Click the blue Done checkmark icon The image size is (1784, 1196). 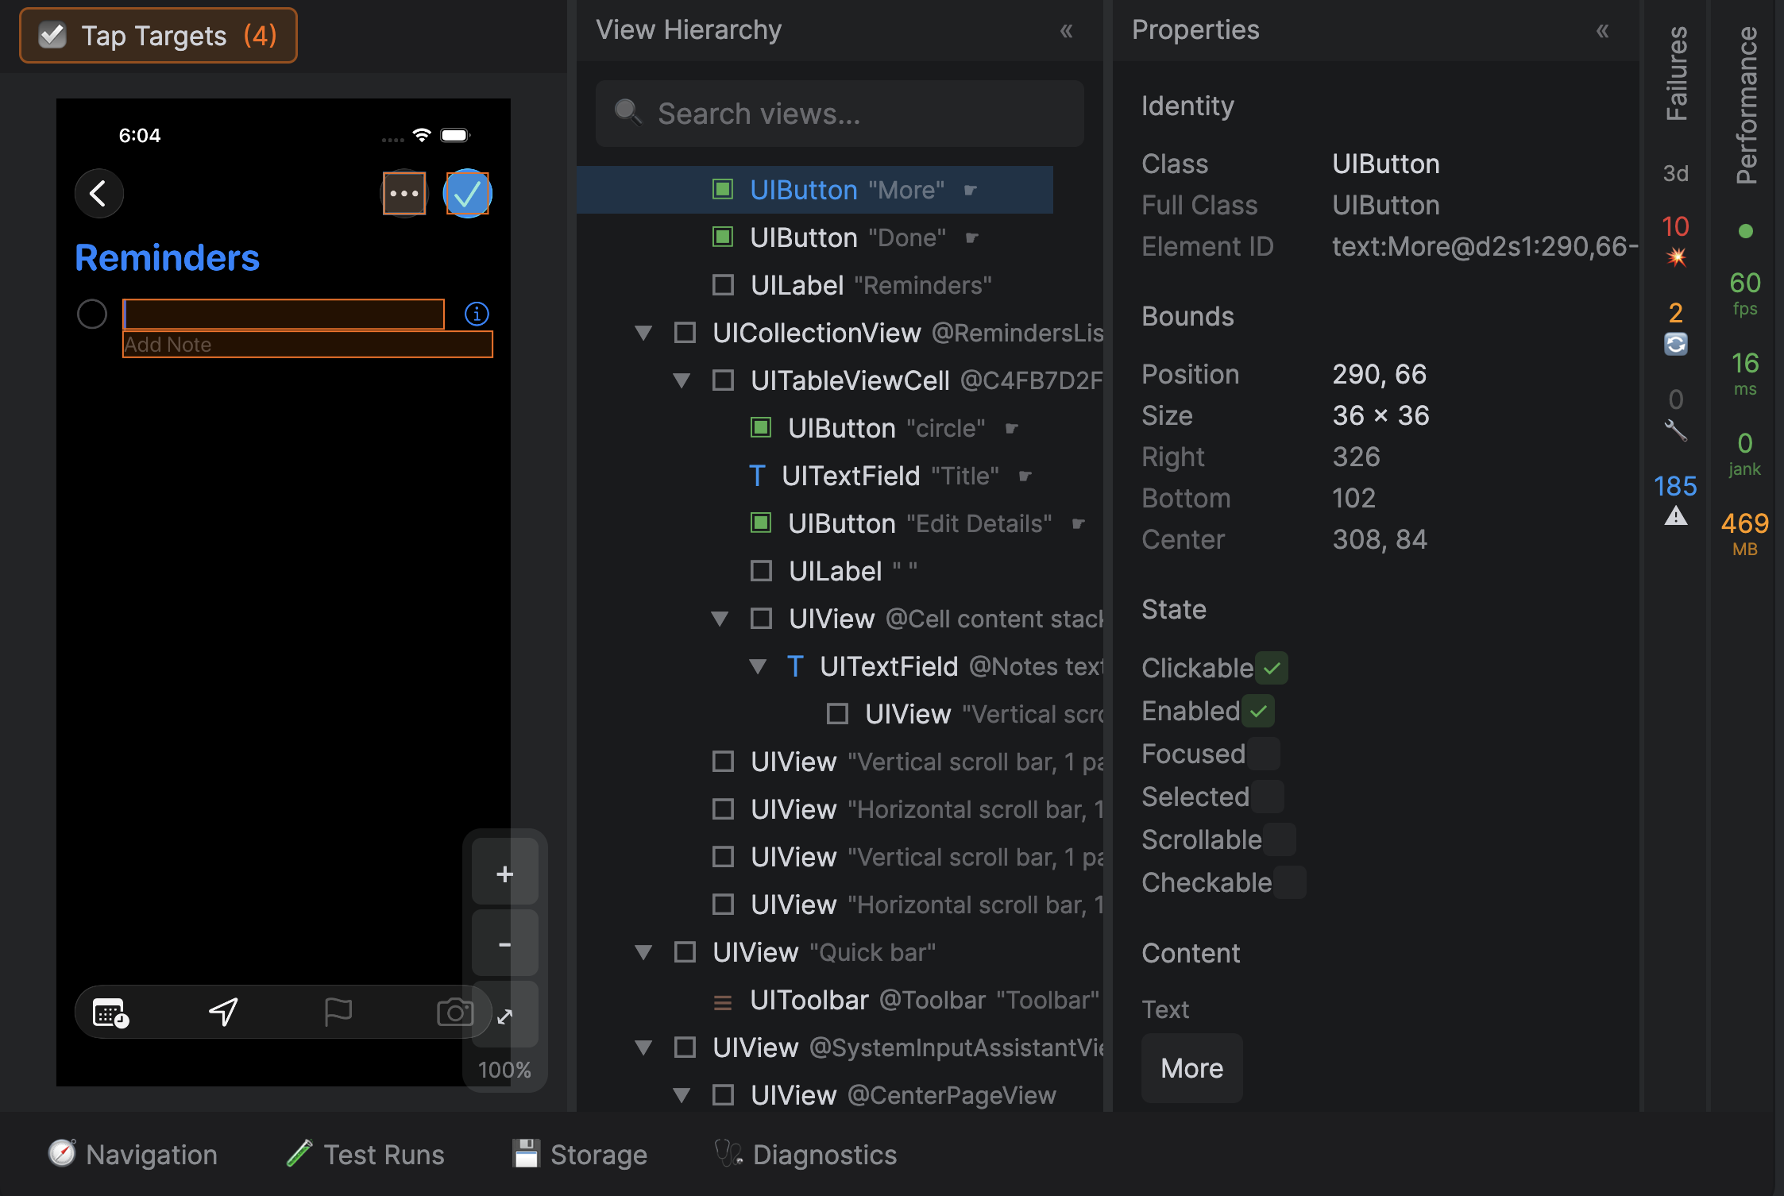point(467,193)
